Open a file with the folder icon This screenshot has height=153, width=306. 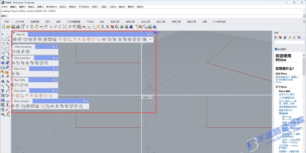8,27
